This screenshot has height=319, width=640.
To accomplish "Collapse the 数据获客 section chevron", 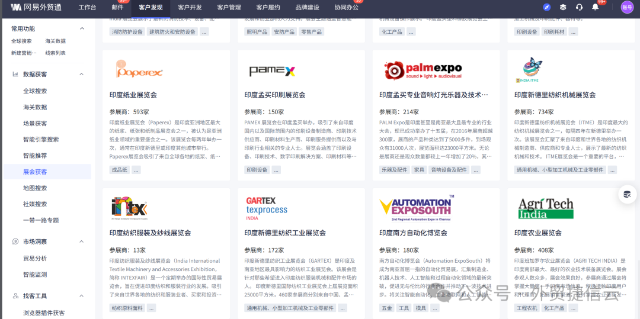I will pos(82,74).
